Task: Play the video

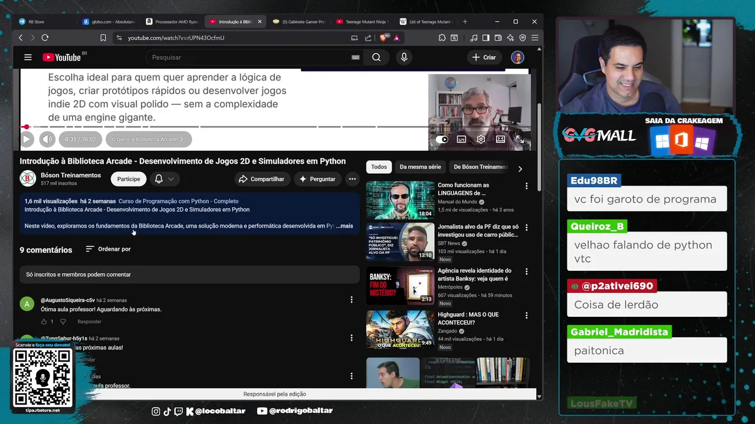Action: 27,140
